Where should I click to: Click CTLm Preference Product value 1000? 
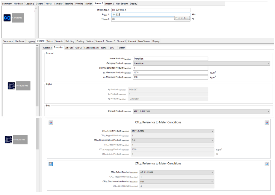point(173,149)
